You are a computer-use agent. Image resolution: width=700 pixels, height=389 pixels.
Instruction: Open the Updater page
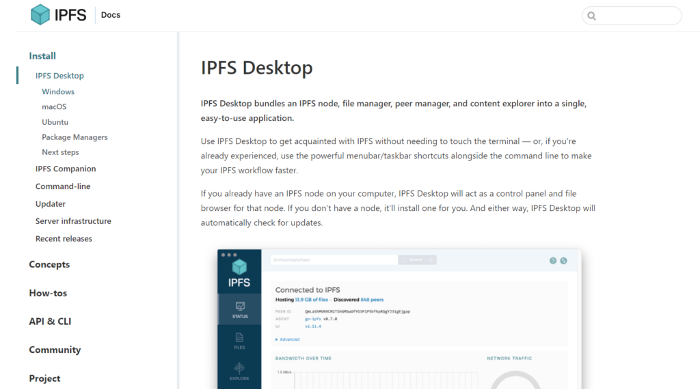coord(51,203)
